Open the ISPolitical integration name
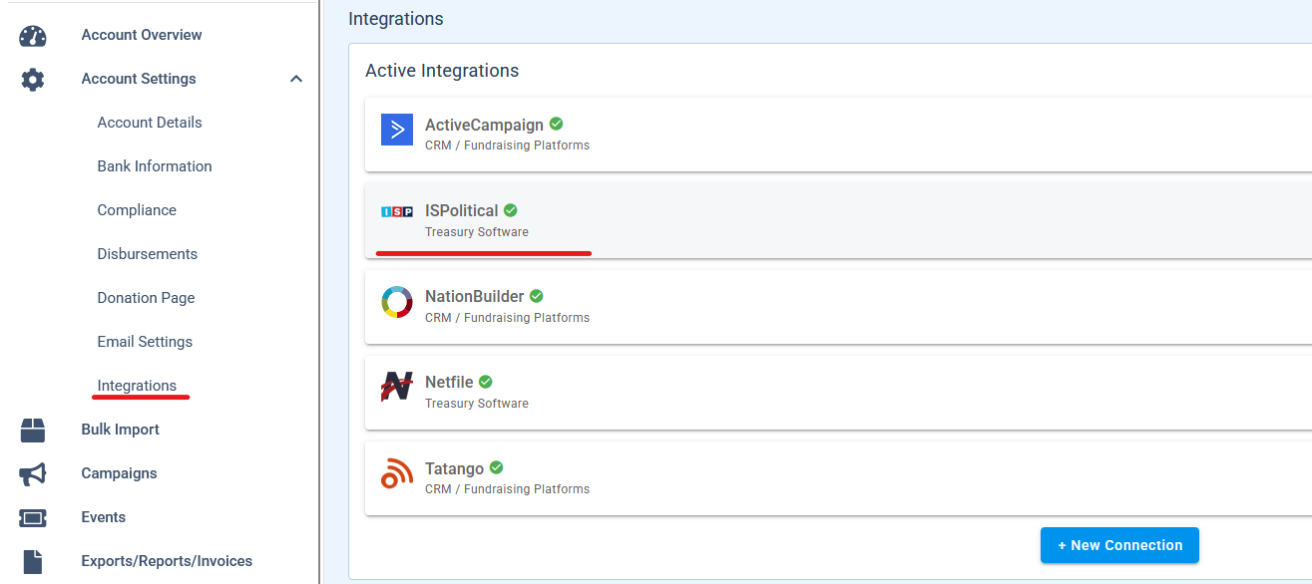1312x584 pixels. (461, 211)
